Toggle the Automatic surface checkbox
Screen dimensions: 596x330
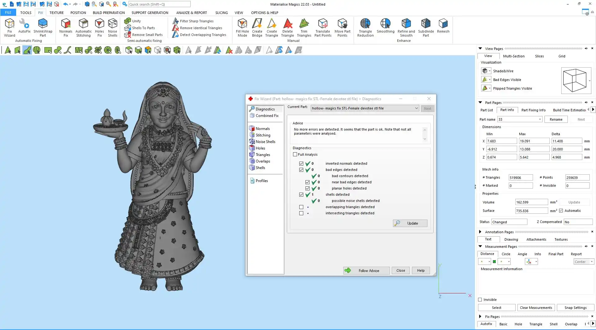coord(561,211)
